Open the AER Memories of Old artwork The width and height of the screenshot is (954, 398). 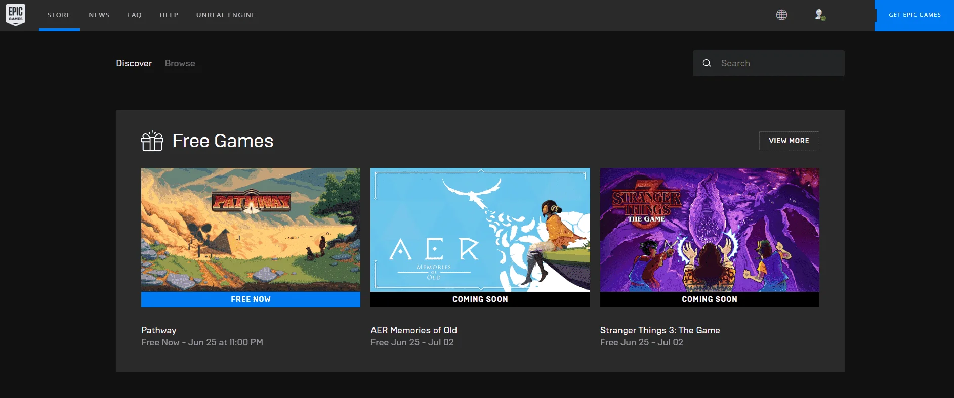click(480, 230)
